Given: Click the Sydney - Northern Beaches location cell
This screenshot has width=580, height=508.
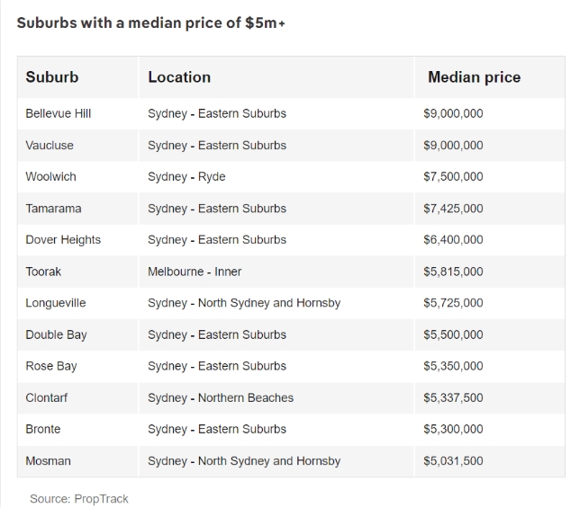Looking at the screenshot, I should (x=276, y=398).
